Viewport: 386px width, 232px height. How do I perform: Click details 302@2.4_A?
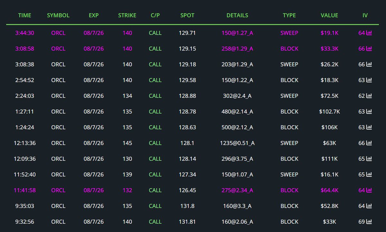[x=237, y=96]
